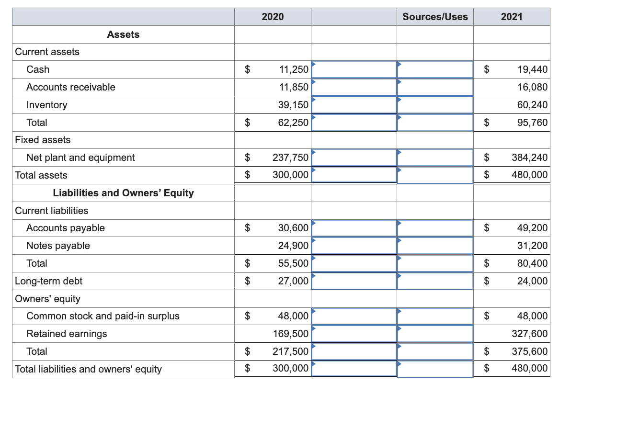This screenshot has height=429, width=617.
Task: Select Retained earnings change amount input cell
Action: (x=354, y=334)
